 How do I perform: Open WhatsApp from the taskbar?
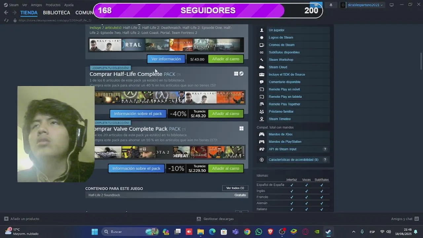pos(259,232)
